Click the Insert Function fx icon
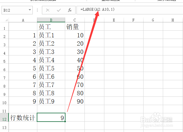The image size is (183, 132). [70, 10]
